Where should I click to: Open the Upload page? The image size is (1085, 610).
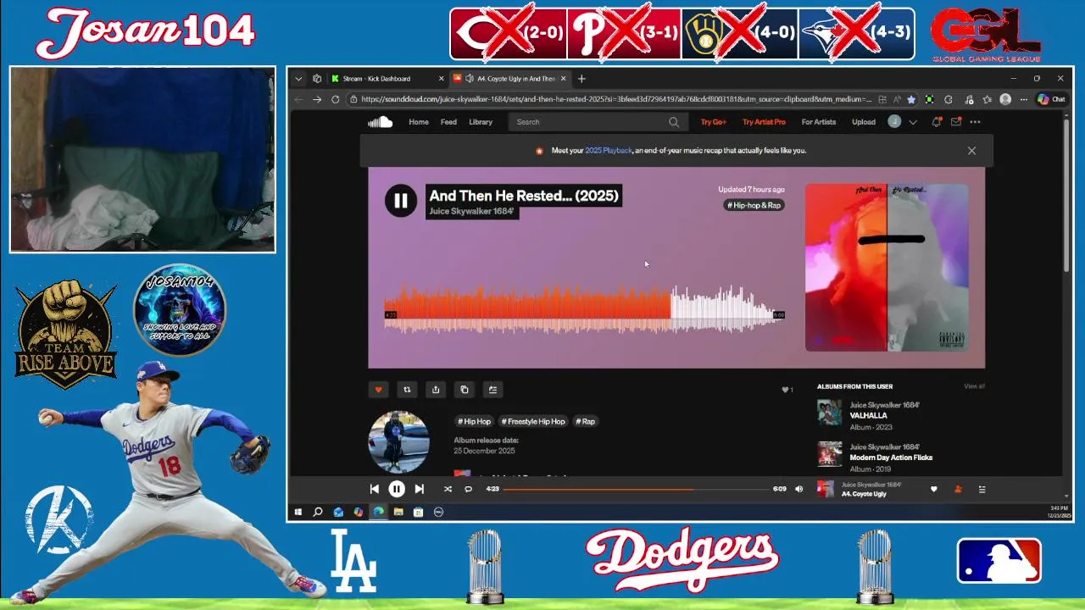pyautogui.click(x=864, y=122)
